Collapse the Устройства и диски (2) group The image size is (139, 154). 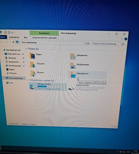tap(28, 80)
